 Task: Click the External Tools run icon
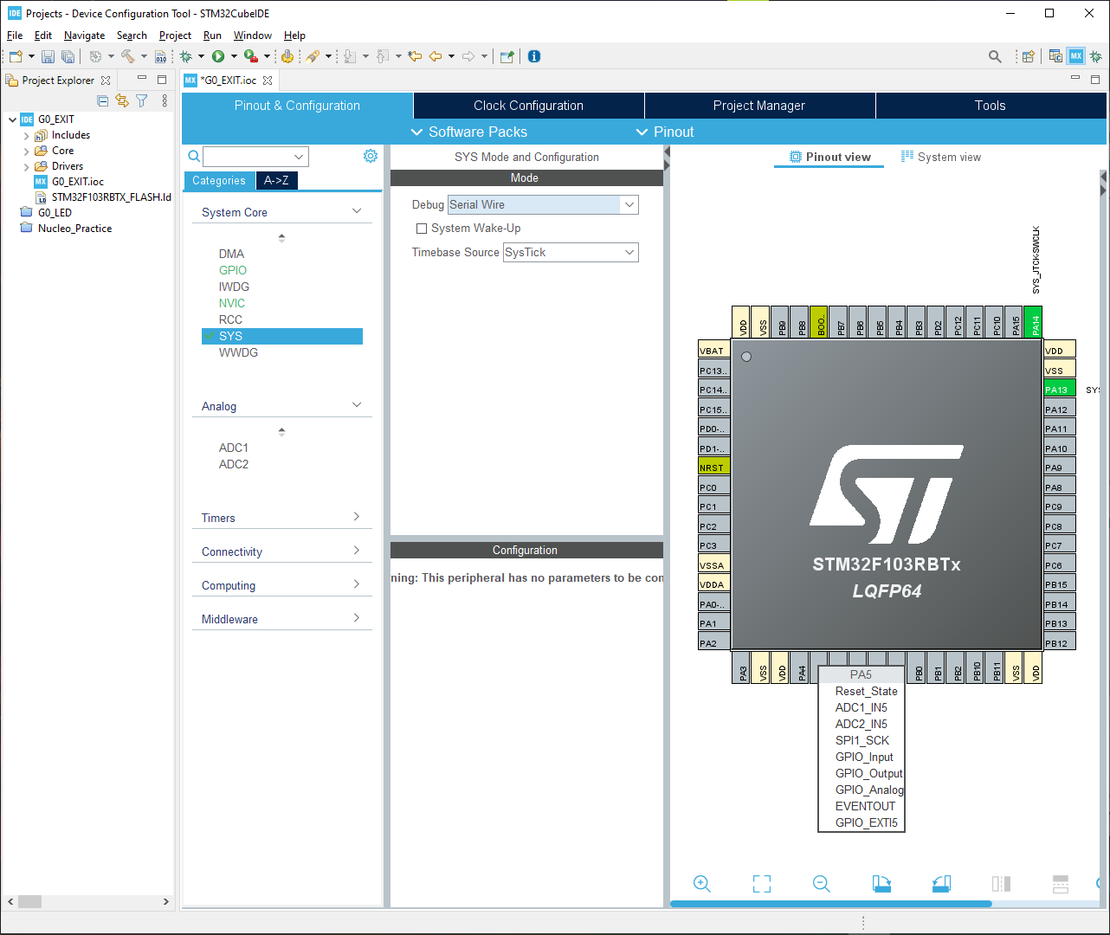[x=250, y=56]
